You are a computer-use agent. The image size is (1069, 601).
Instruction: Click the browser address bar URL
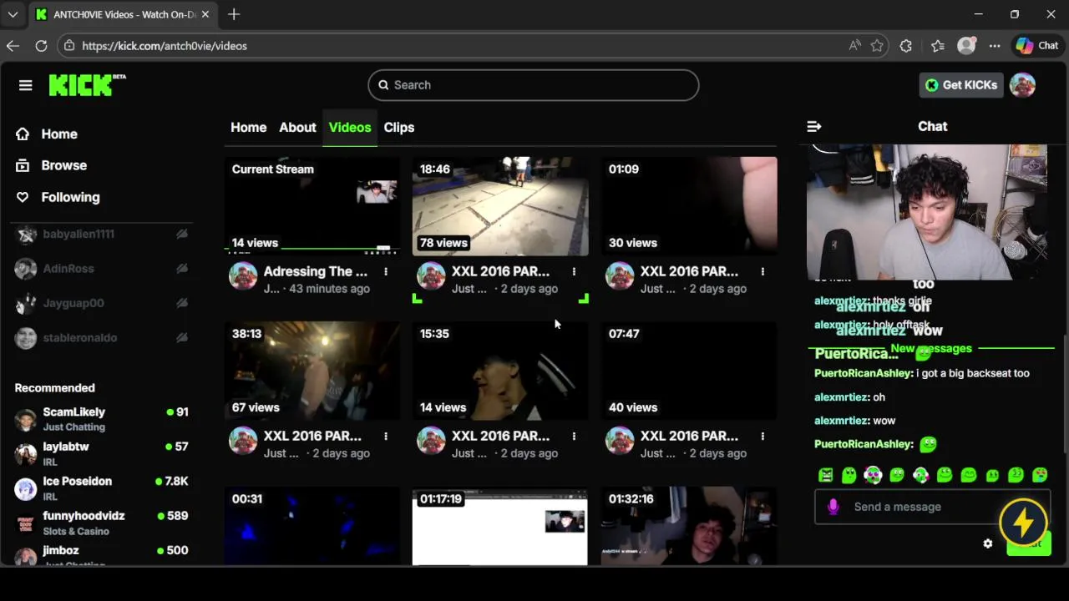pyautogui.click(x=165, y=46)
